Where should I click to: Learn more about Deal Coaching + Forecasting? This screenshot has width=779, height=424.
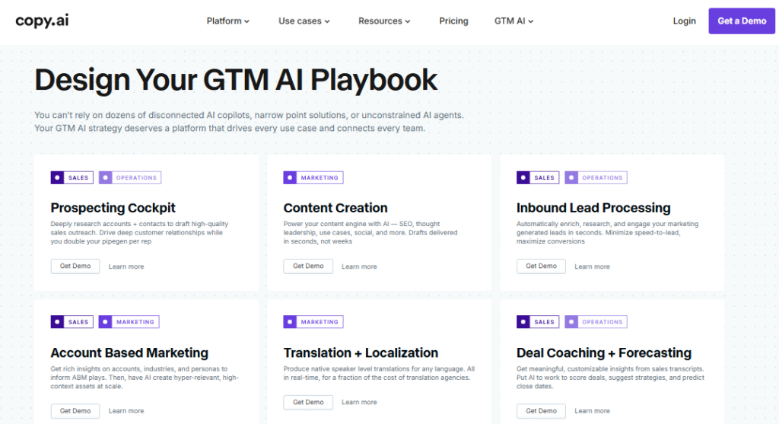pyautogui.click(x=592, y=411)
